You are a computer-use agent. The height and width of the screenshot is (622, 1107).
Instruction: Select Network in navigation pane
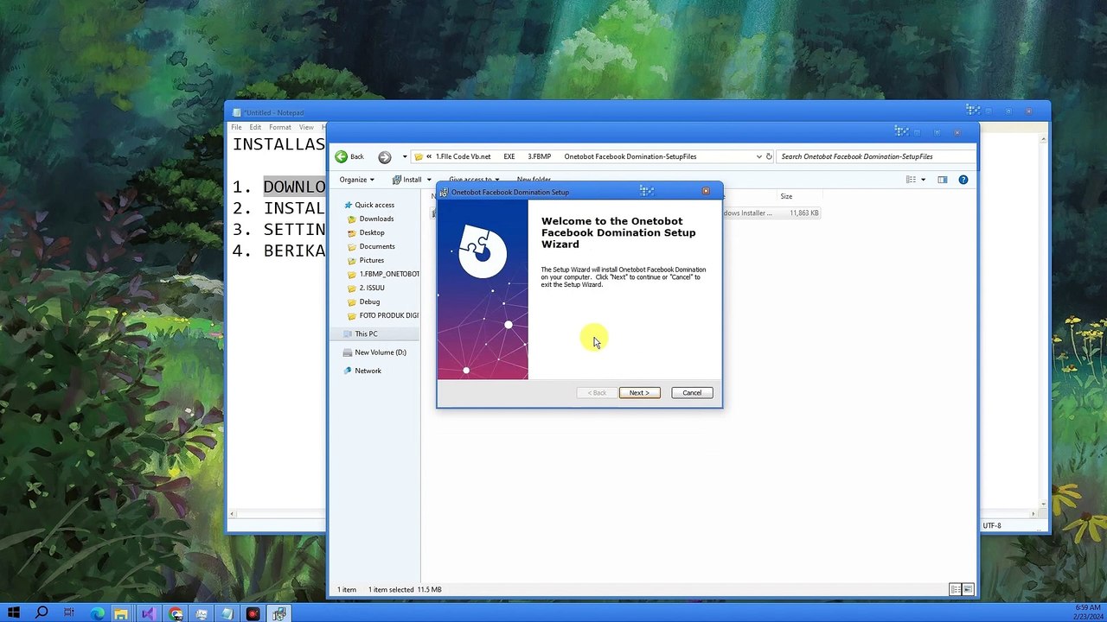point(368,371)
